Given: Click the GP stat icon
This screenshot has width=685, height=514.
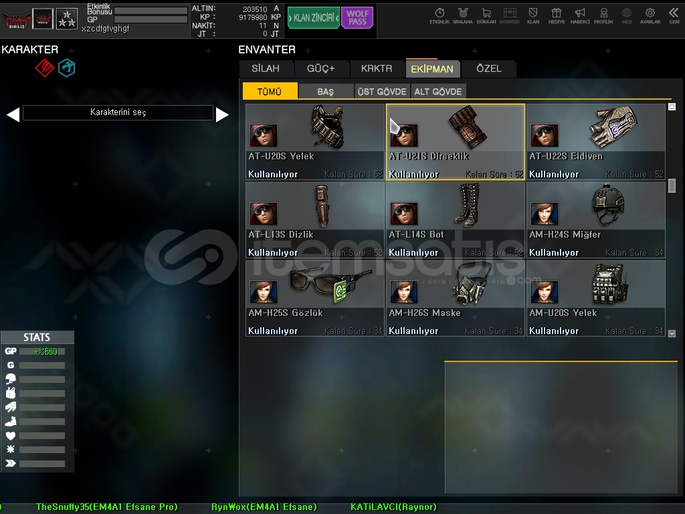Looking at the screenshot, I should [x=11, y=351].
